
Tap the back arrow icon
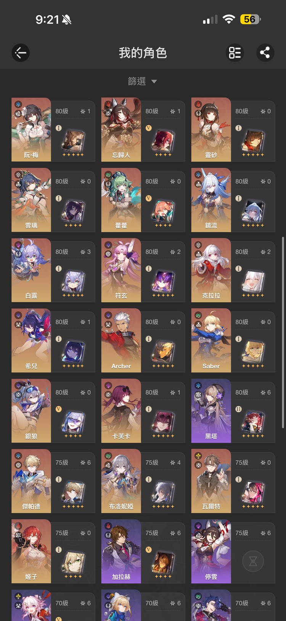click(x=21, y=53)
